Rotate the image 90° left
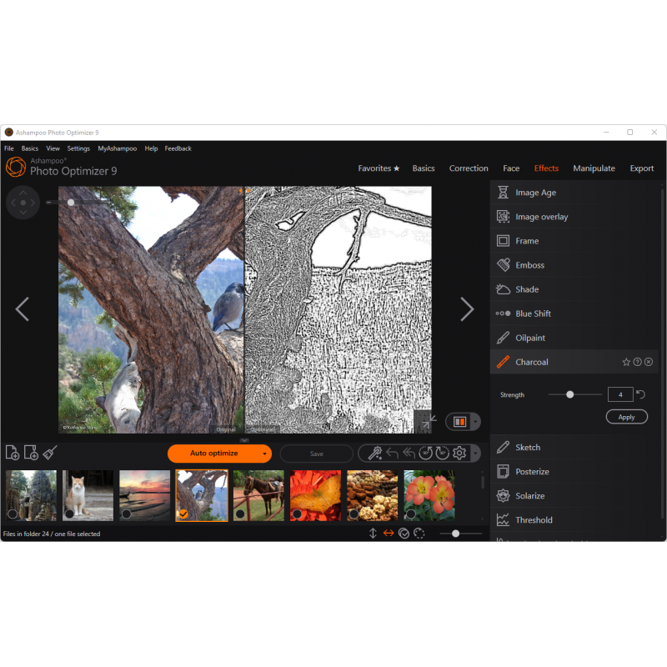 coord(425,454)
